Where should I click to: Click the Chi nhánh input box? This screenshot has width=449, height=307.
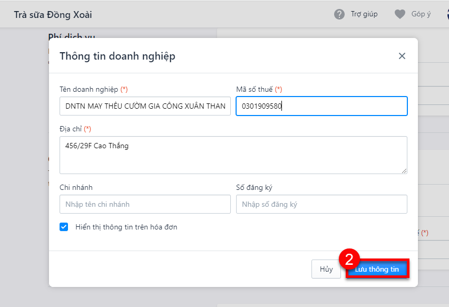(145, 204)
